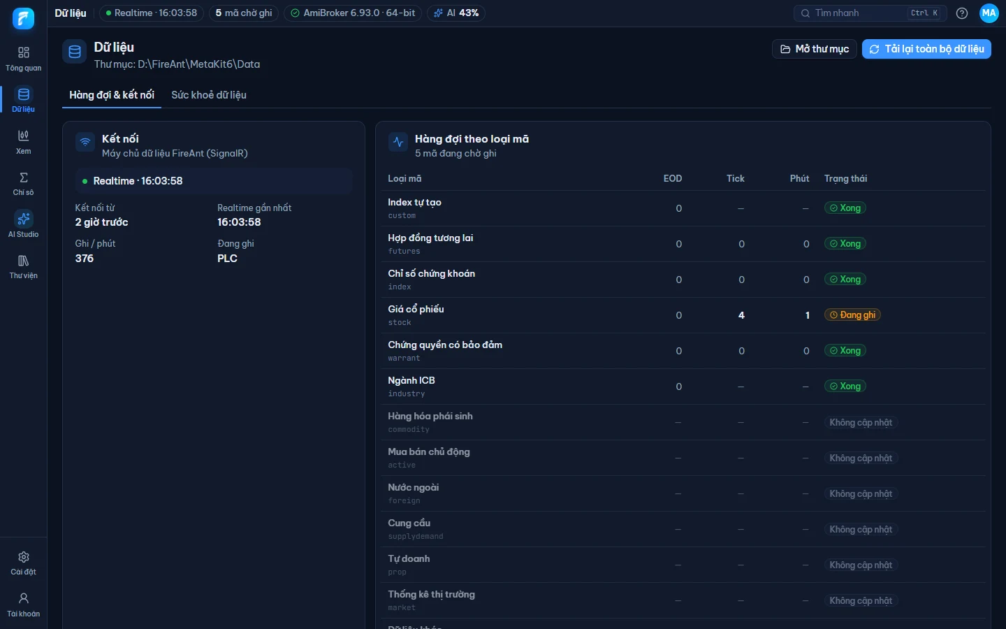
Task: Switch to Hàng đợi & kết nối tab
Action: tap(112, 95)
